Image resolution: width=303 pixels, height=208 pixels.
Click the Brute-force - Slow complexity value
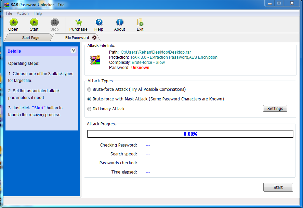pos(148,63)
